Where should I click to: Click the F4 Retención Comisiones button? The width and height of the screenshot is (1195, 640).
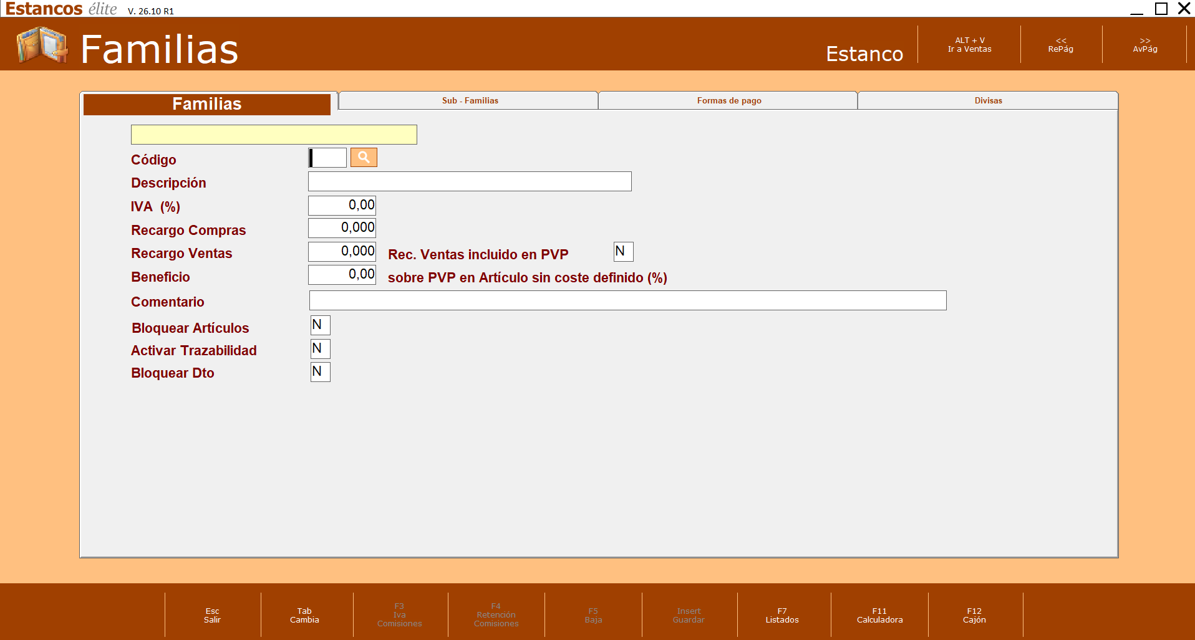tap(496, 615)
